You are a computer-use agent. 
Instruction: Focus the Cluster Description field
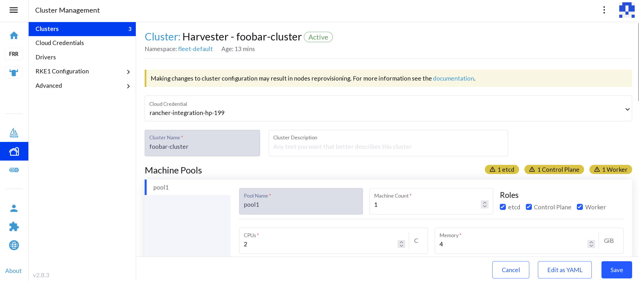click(388, 143)
